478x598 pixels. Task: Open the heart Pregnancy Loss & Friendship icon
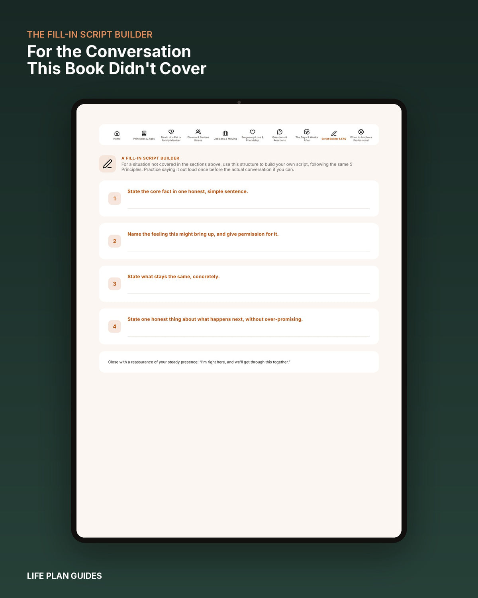pyautogui.click(x=252, y=132)
